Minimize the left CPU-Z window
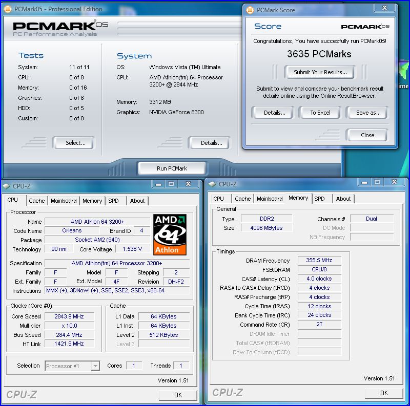 click(x=158, y=184)
